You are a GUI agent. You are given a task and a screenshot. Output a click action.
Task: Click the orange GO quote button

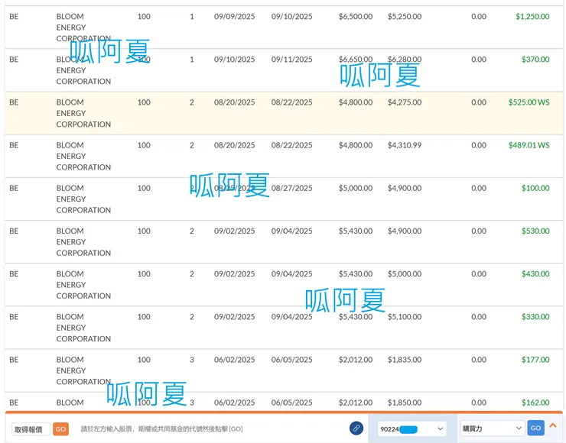(x=60, y=429)
